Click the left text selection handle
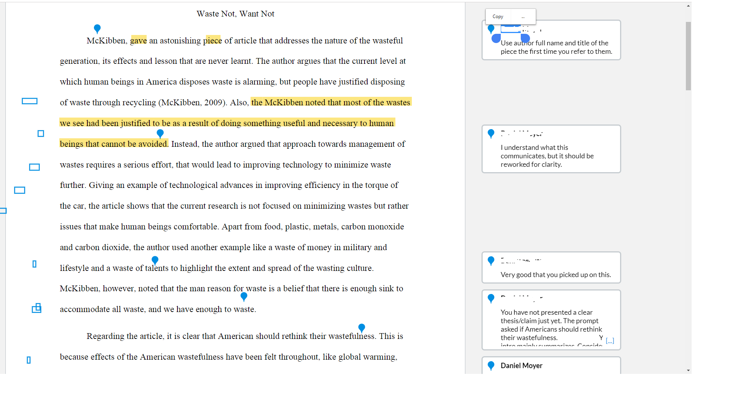The height and width of the screenshot is (415, 739). (496, 38)
